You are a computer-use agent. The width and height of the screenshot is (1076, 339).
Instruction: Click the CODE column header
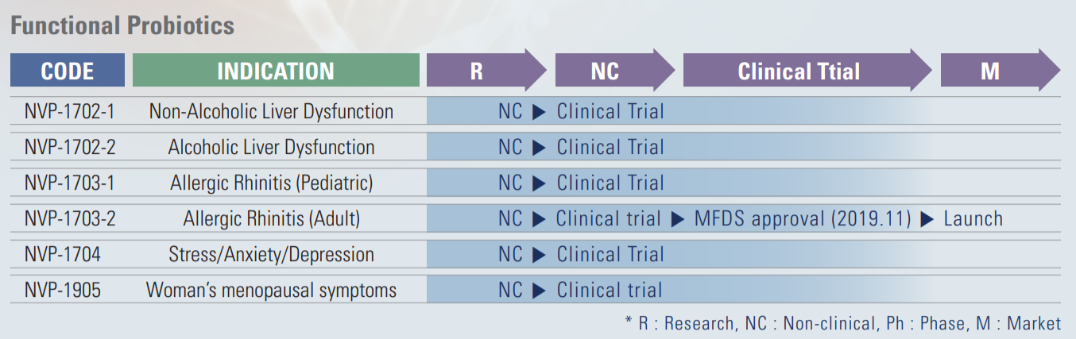coord(68,71)
